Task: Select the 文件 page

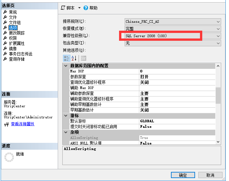Action: tap(13, 17)
